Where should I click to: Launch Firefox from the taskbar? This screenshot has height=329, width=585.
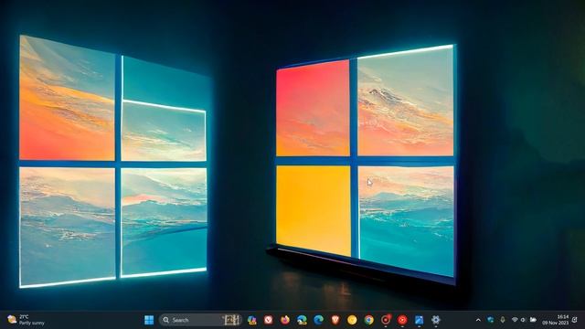coord(285,320)
